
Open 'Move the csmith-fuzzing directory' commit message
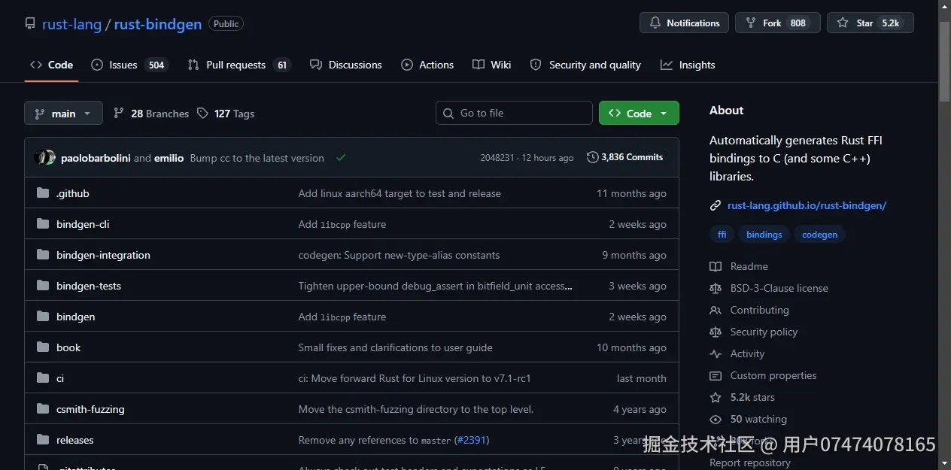click(416, 409)
